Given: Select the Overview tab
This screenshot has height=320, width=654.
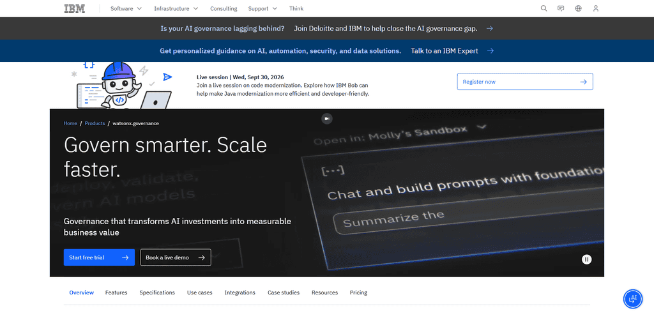Looking at the screenshot, I should pyautogui.click(x=81, y=293).
